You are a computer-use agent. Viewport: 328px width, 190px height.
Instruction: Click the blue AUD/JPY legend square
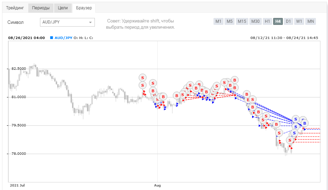tap(51, 38)
